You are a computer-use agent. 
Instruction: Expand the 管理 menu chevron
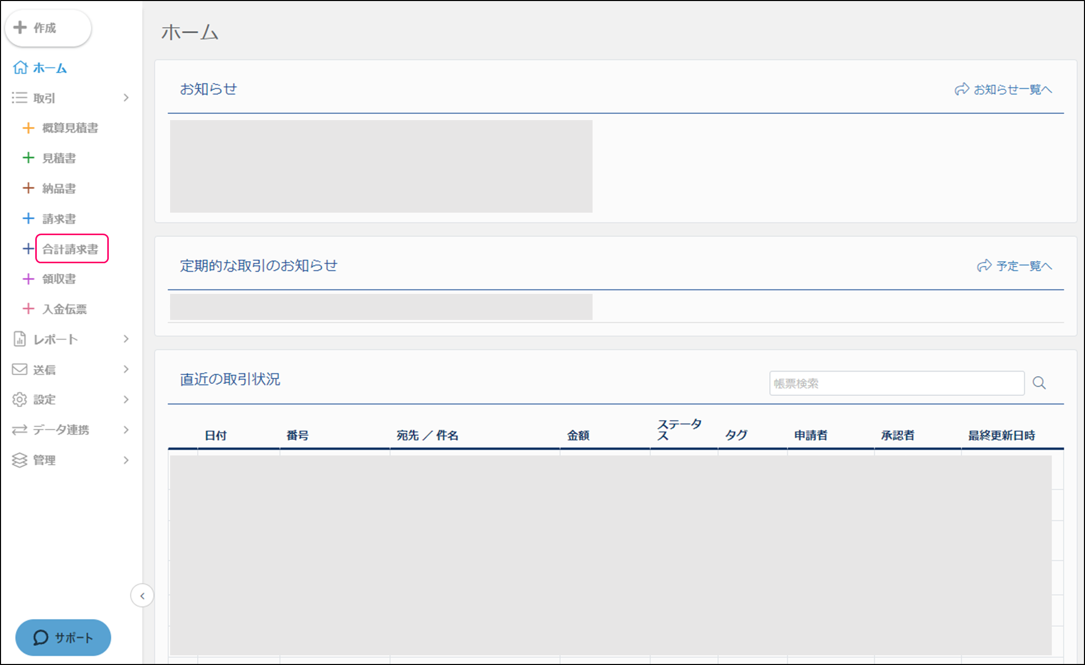click(126, 460)
